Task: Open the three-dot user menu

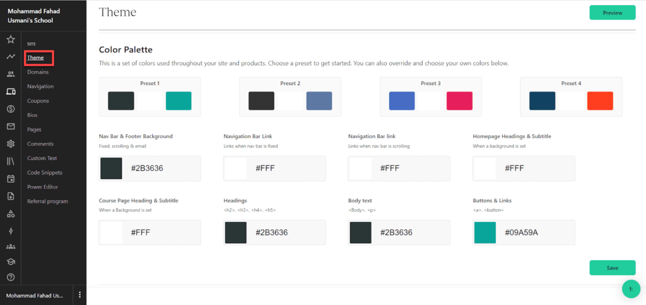Action: [x=80, y=295]
